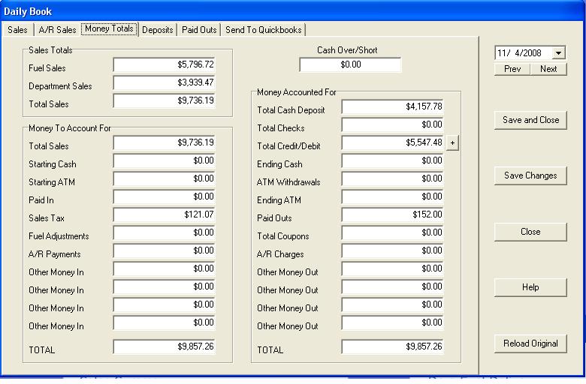Go to Send To Quickbooks tab
Image resolution: width=586 pixels, height=384 pixels.
click(264, 30)
